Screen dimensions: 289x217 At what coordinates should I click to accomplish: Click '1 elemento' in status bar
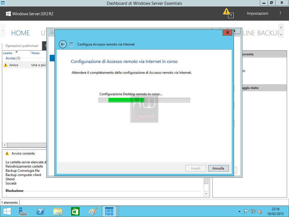(9, 202)
